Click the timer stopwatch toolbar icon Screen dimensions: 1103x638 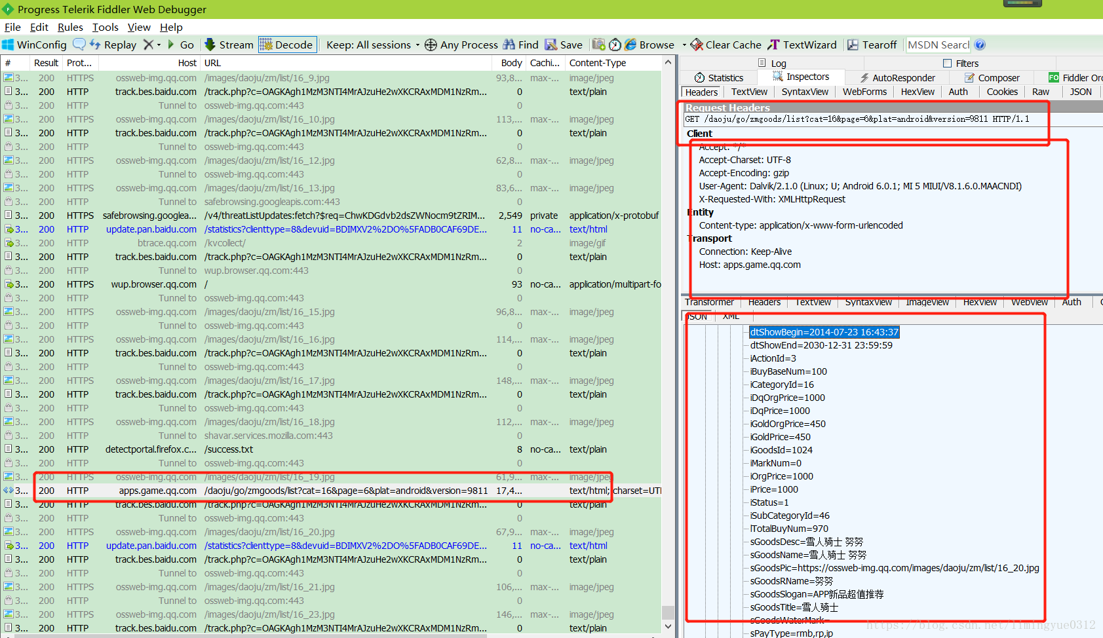tap(615, 45)
